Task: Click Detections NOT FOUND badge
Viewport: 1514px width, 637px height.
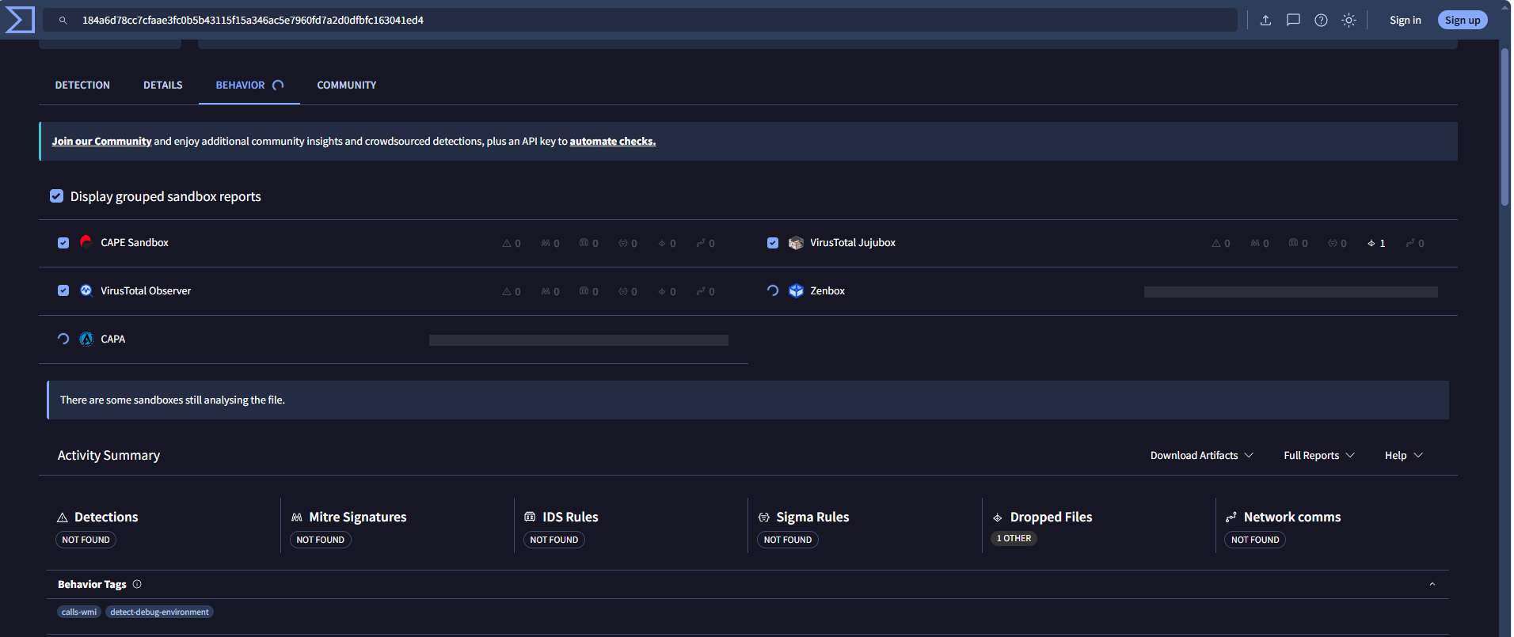Action: coord(86,540)
